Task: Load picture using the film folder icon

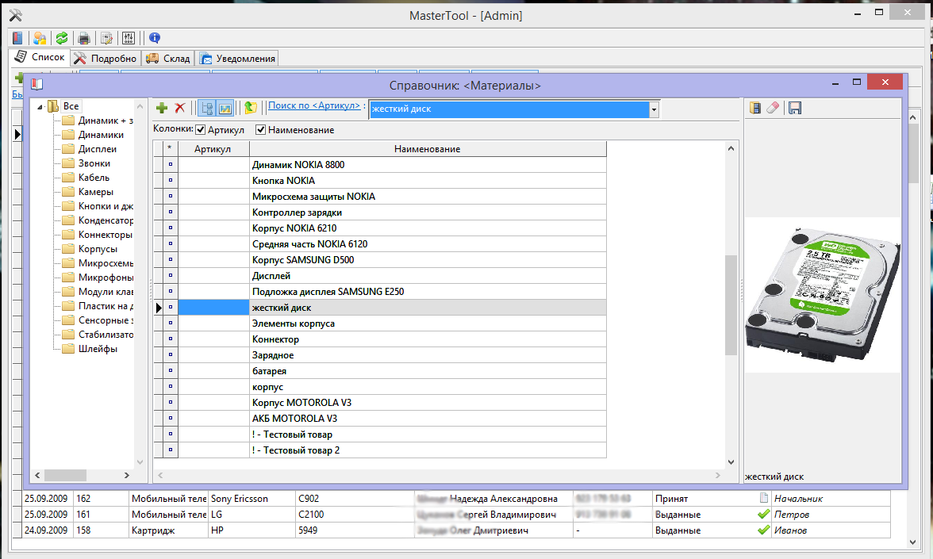Action: coord(755,108)
